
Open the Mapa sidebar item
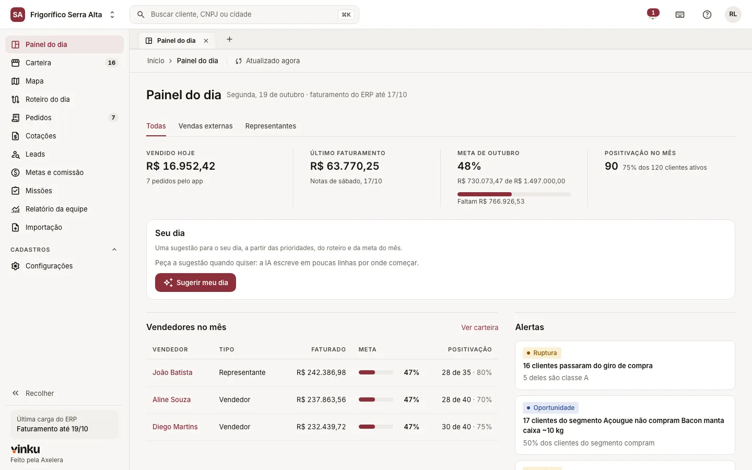point(64,81)
